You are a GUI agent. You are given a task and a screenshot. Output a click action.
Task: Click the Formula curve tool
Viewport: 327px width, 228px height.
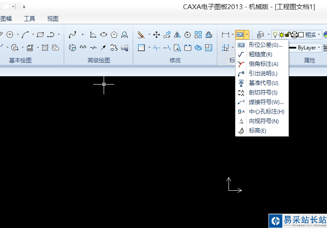(x=93, y=35)
